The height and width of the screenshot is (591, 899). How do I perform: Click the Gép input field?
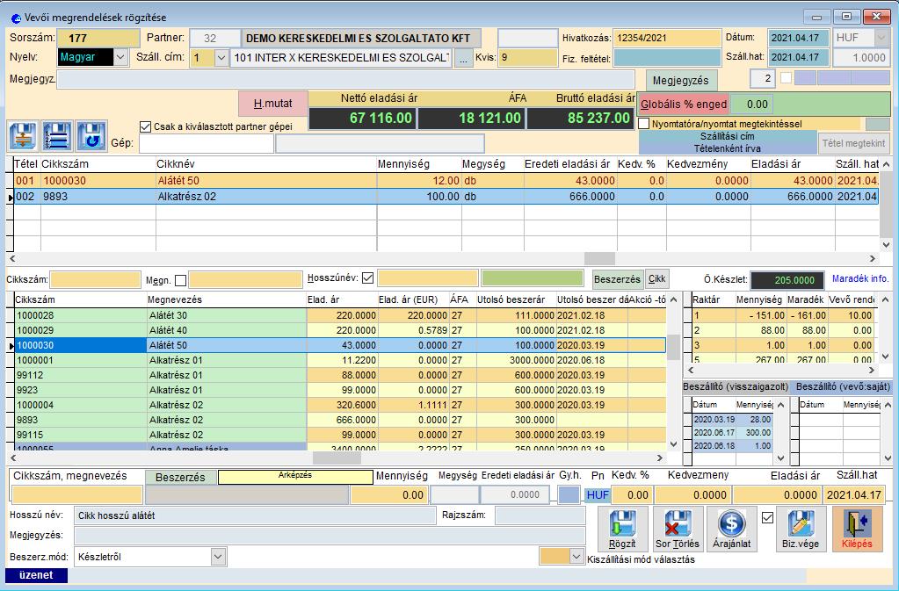tap(207, 143)
